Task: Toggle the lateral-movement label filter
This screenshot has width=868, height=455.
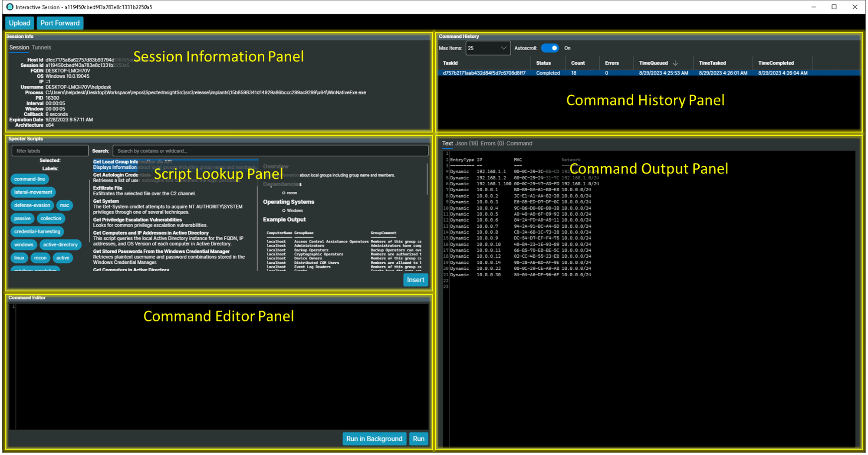Action: coord(33,192)
